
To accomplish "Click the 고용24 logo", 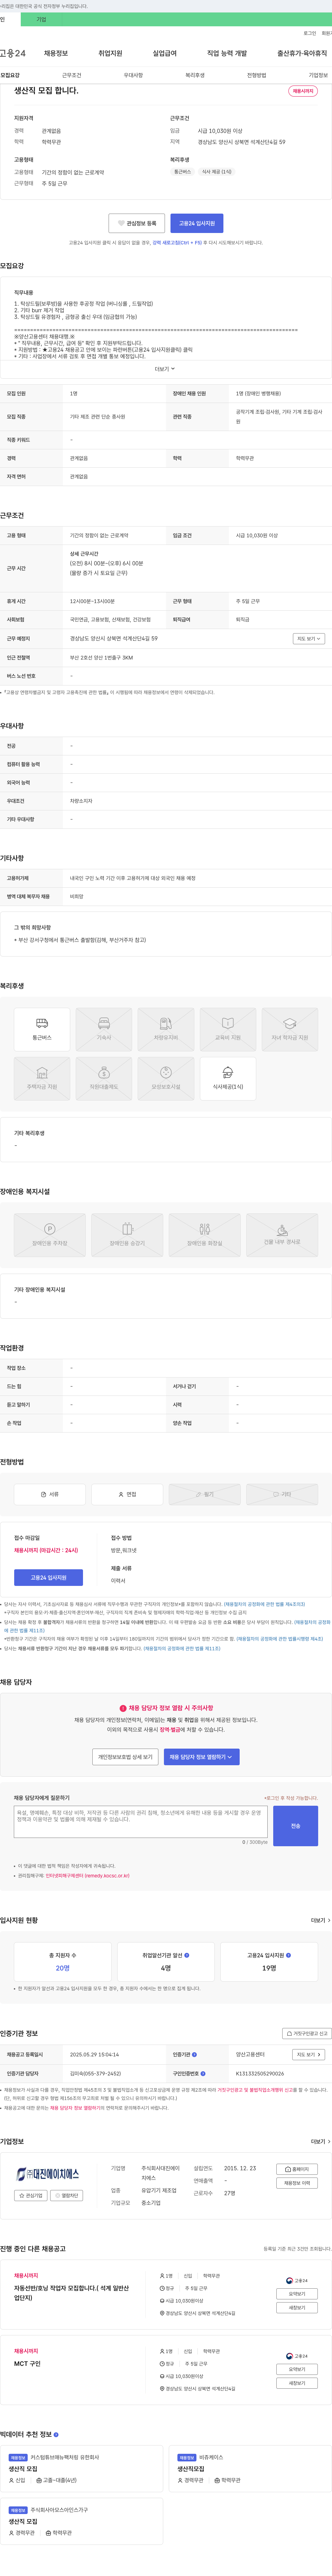I will (13, 53).
